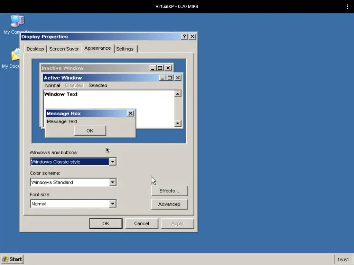Click the Apply button
Viewport: 354px width, 265px height.
[x=177, y=224]
